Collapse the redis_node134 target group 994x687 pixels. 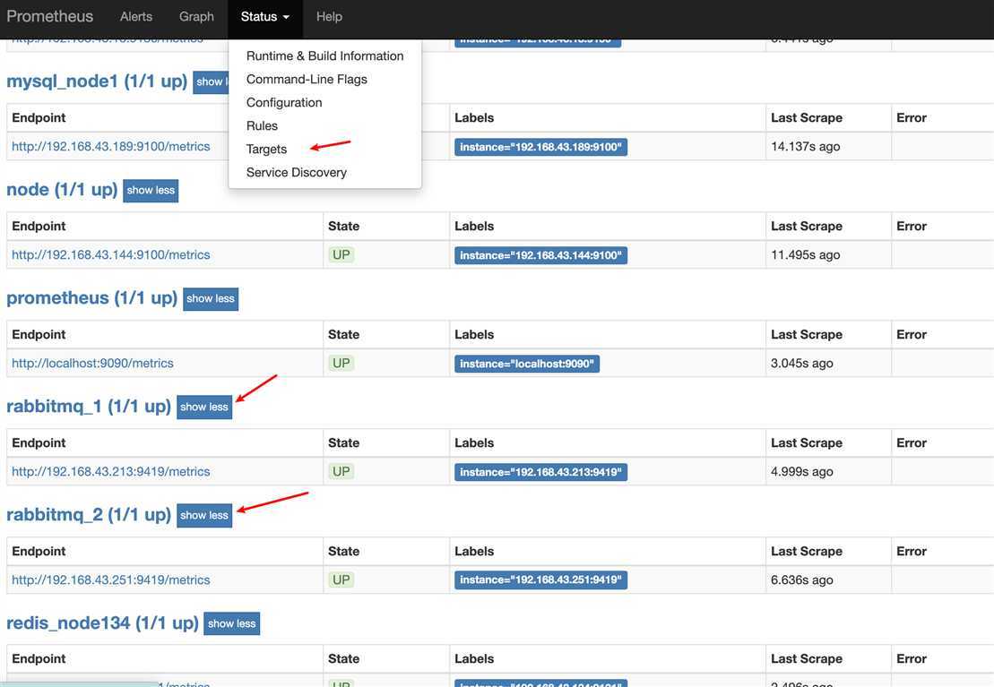[x=232, y=623]
